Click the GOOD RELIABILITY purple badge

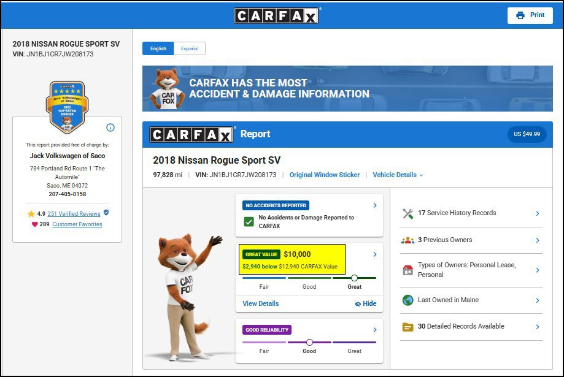[x=267, y=330]
